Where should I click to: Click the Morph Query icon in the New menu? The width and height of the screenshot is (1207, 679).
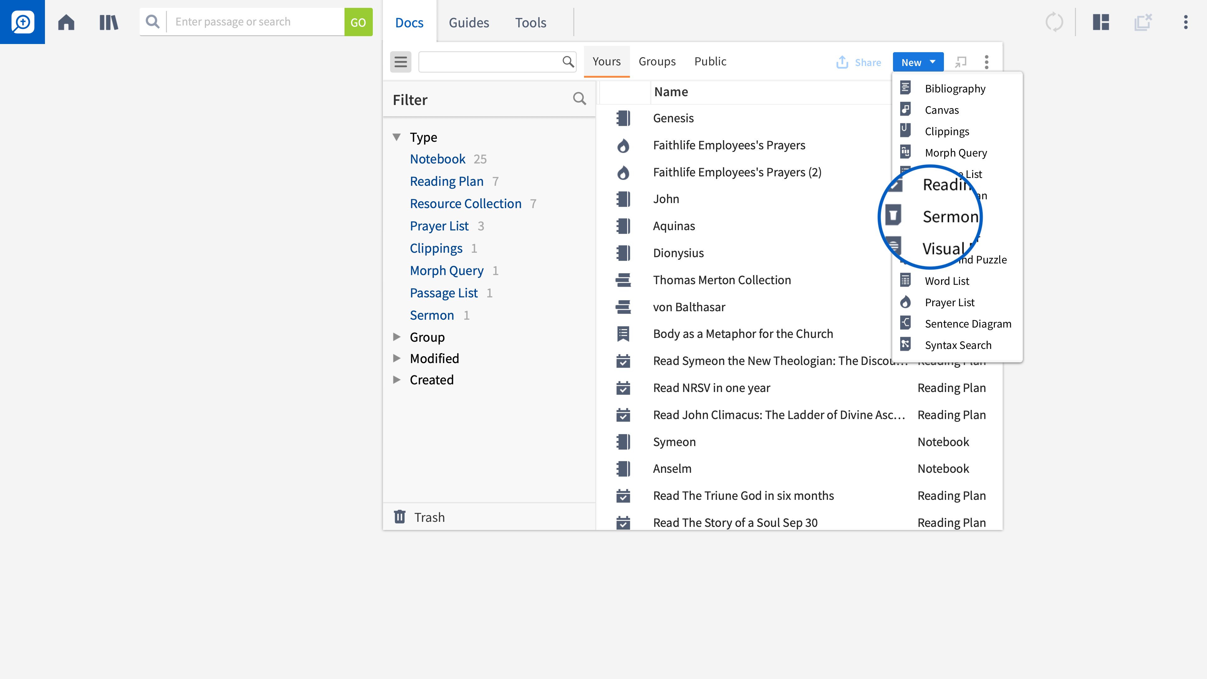coord(905,152)
